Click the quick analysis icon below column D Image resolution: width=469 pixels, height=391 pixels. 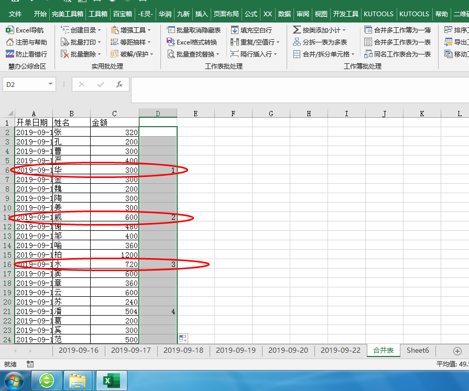tap(183, 339)
